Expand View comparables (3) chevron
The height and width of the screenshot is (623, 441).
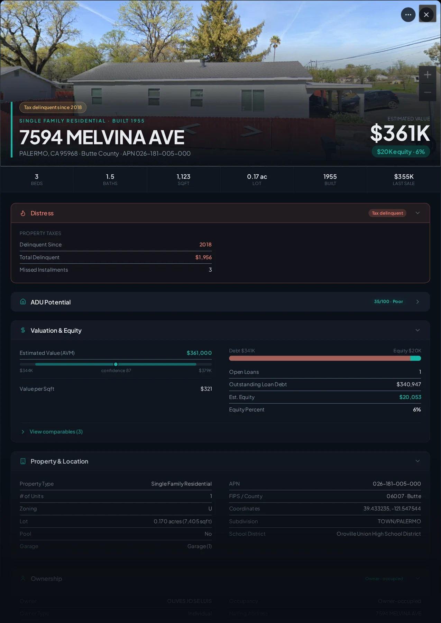click(23, 432)
